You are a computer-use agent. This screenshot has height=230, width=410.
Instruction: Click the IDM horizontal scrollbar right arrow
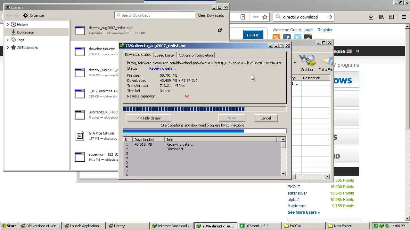click(x=327, y=176)
